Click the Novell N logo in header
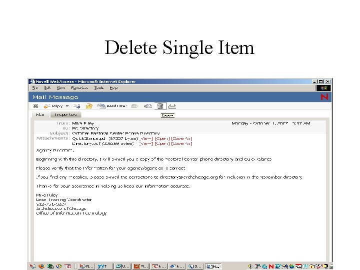The width and height of the screenshot is (360, 270). tap(324, 97)
